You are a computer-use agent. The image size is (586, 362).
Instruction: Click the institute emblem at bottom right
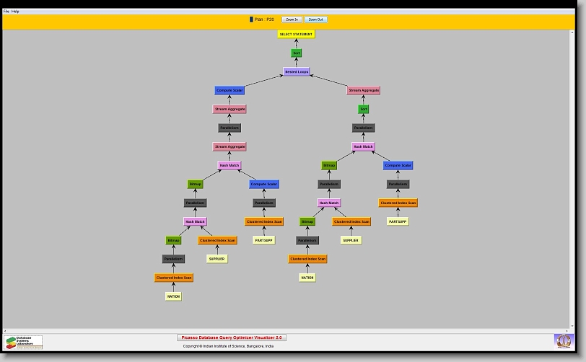pos(562,340)
